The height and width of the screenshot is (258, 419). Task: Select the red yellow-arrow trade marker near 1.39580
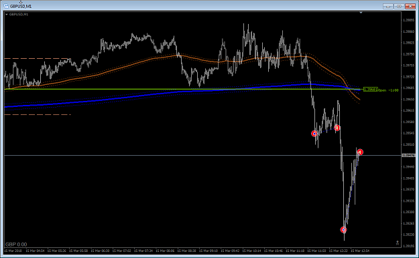(x=337, y=128)
